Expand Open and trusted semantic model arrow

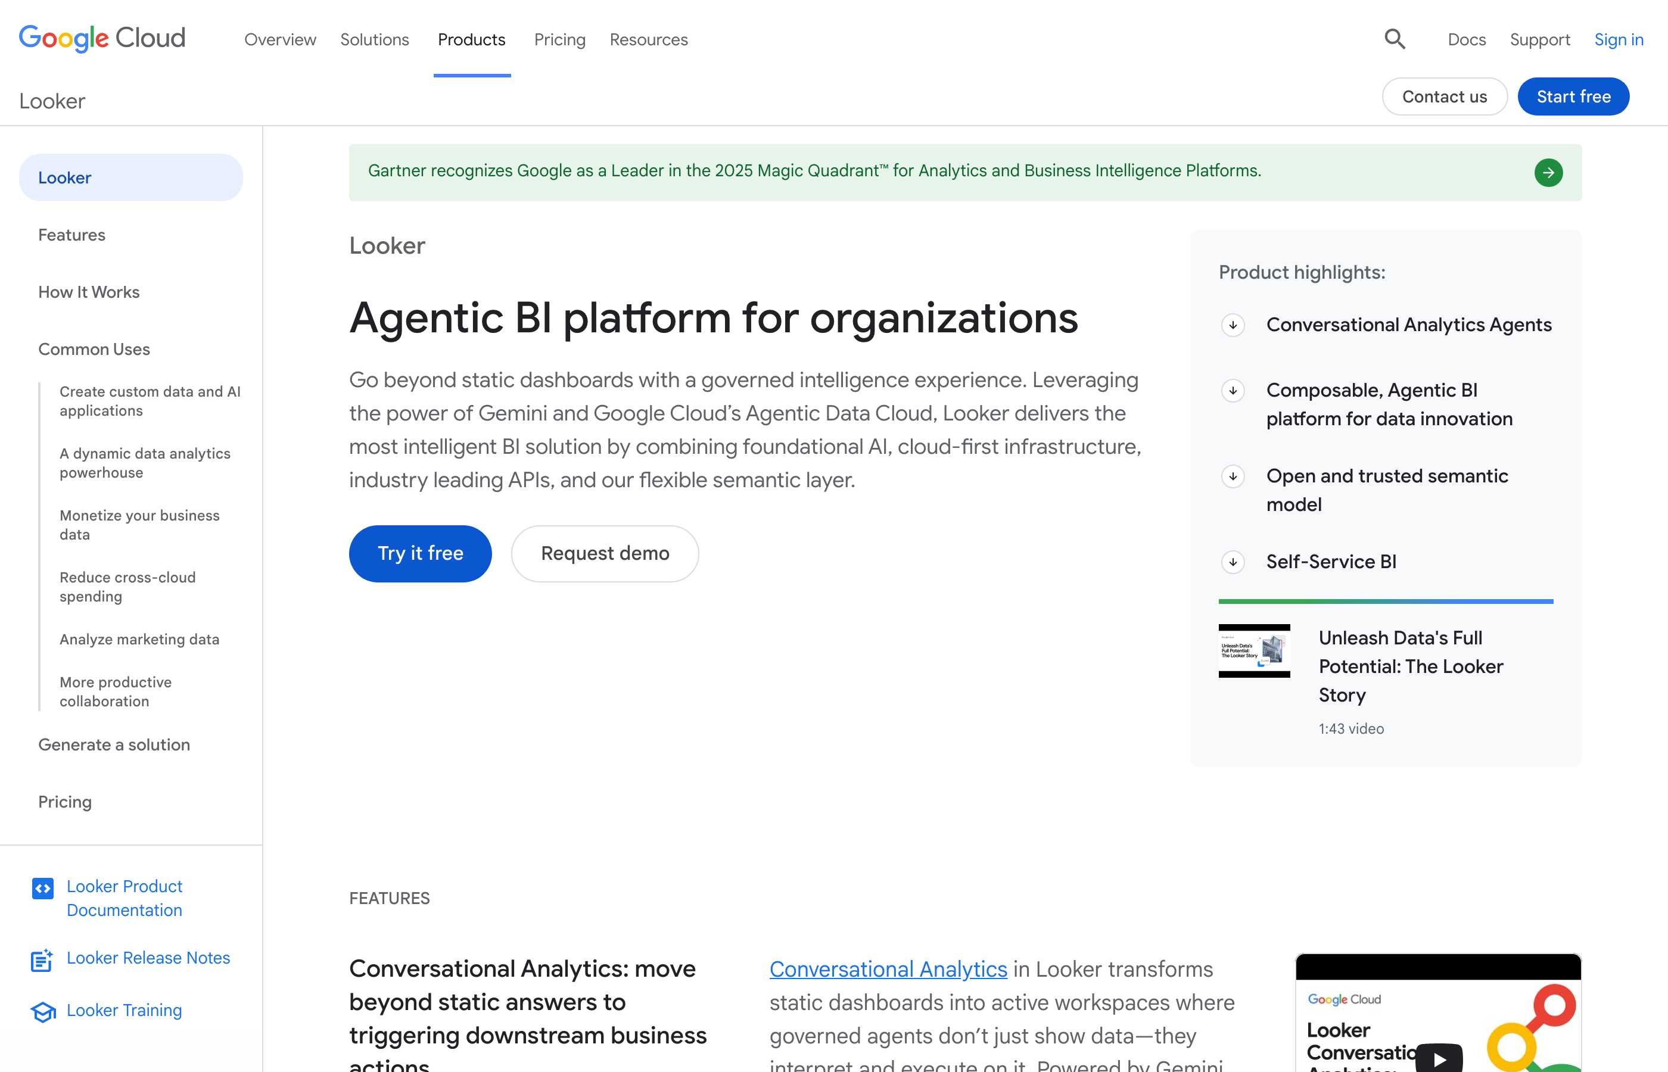(x=1233, y=476)
